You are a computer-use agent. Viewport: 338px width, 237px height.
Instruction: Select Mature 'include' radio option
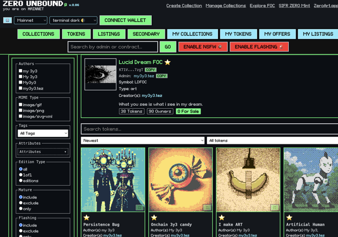pos(21,197)
